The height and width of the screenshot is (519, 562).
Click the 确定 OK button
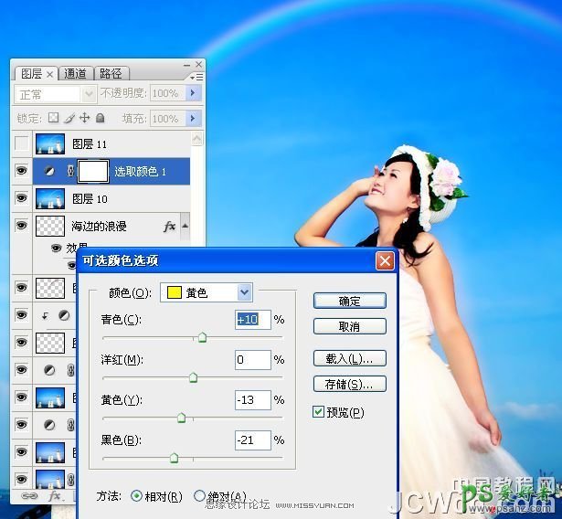[x=349, y=301]
